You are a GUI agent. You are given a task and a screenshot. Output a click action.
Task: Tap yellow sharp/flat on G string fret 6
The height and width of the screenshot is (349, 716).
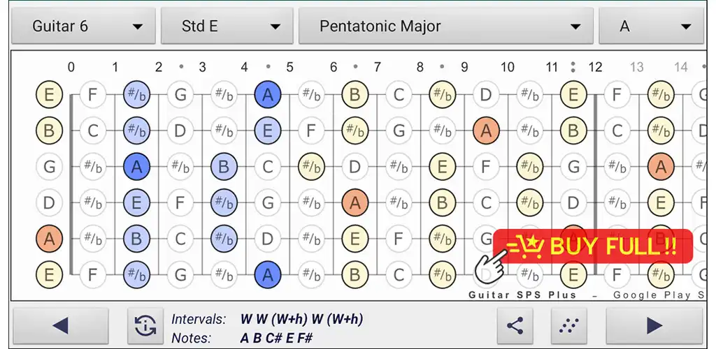click(x=311, y=167)
